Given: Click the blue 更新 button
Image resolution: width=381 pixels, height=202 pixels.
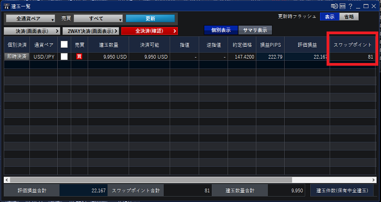Looking at the screenshot, I should pyautogui.click(x=150, y=18).
